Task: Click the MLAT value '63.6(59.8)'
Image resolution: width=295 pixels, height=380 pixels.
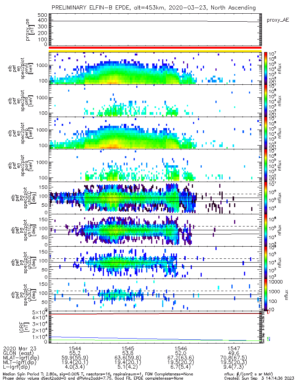Action: pyautogui.click(x=128, y=358)
